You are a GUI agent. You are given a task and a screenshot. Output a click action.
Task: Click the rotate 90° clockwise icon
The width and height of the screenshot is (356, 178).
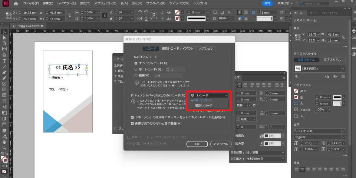[140, 12]
